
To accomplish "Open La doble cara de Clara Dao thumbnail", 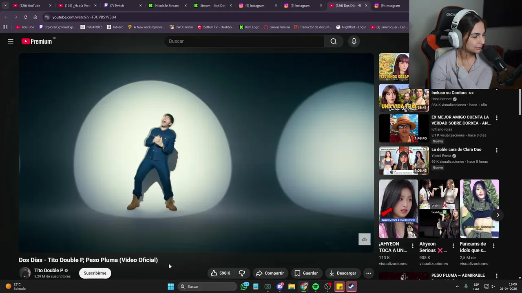I will 404,160.
